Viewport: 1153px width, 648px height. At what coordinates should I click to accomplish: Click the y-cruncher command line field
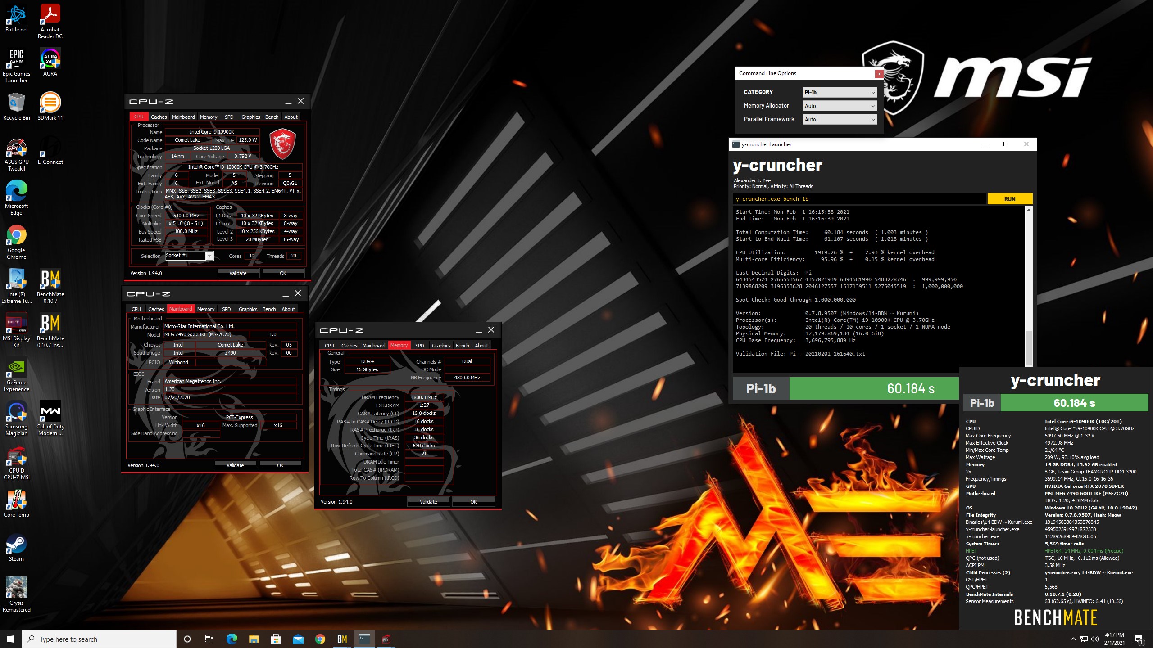coord(859,199)
